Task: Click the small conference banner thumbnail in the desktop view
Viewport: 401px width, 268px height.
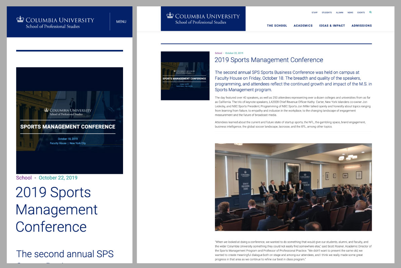Action: (185, 76)
